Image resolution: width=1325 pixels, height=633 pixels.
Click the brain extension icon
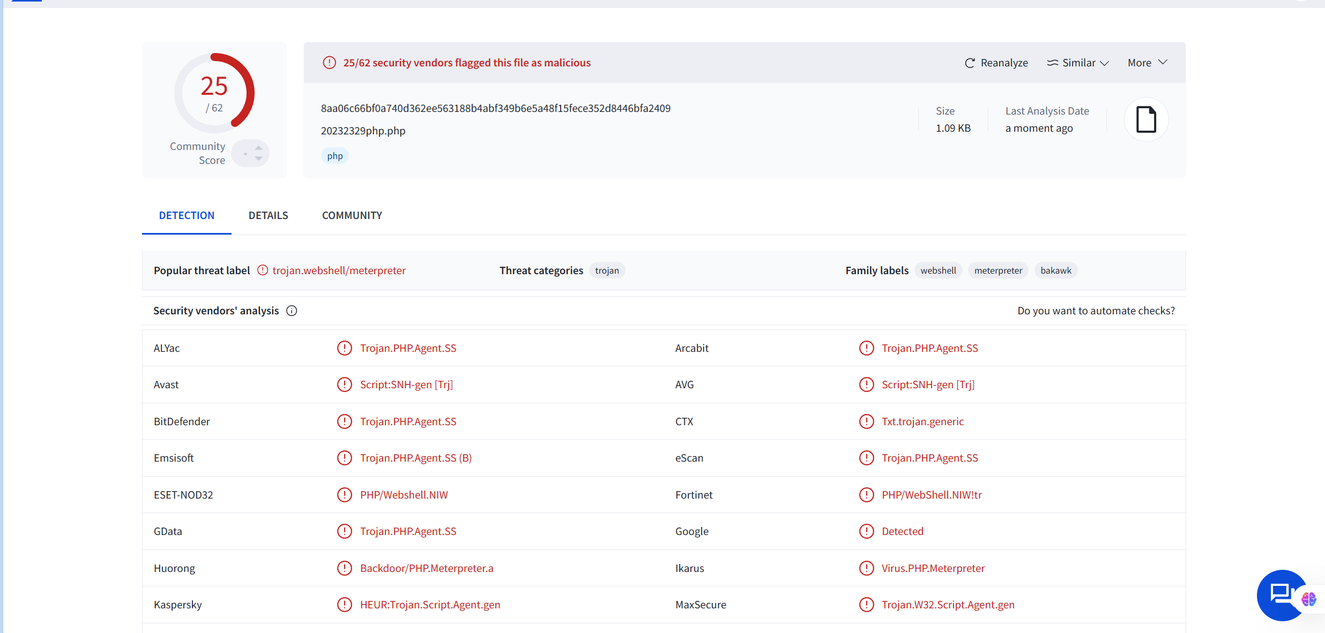pos(1308,599)
